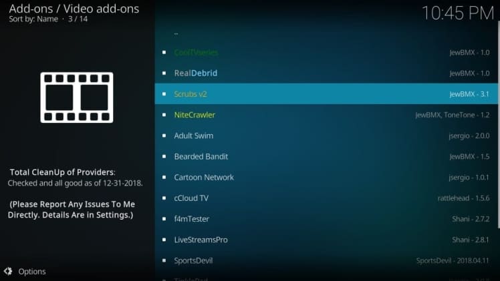Click bullet icon next to cCloud TV
The image size is (500, 281).
tap(164, 198)
